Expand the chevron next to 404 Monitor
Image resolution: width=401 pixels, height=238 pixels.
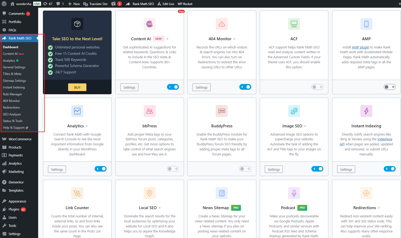pos(235,39)
